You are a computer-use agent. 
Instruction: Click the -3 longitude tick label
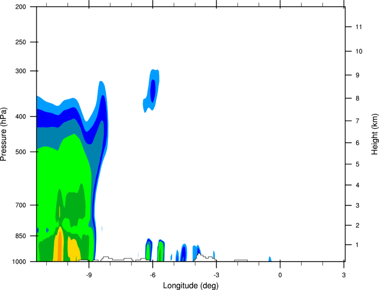click(x=216, y=275)
